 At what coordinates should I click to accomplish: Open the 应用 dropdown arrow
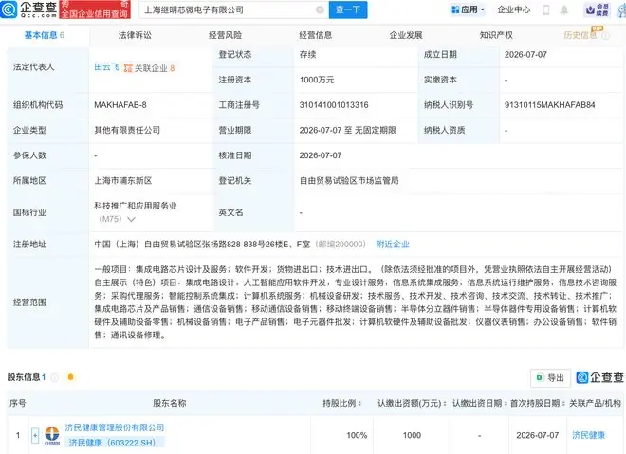(x=482, y=10)
